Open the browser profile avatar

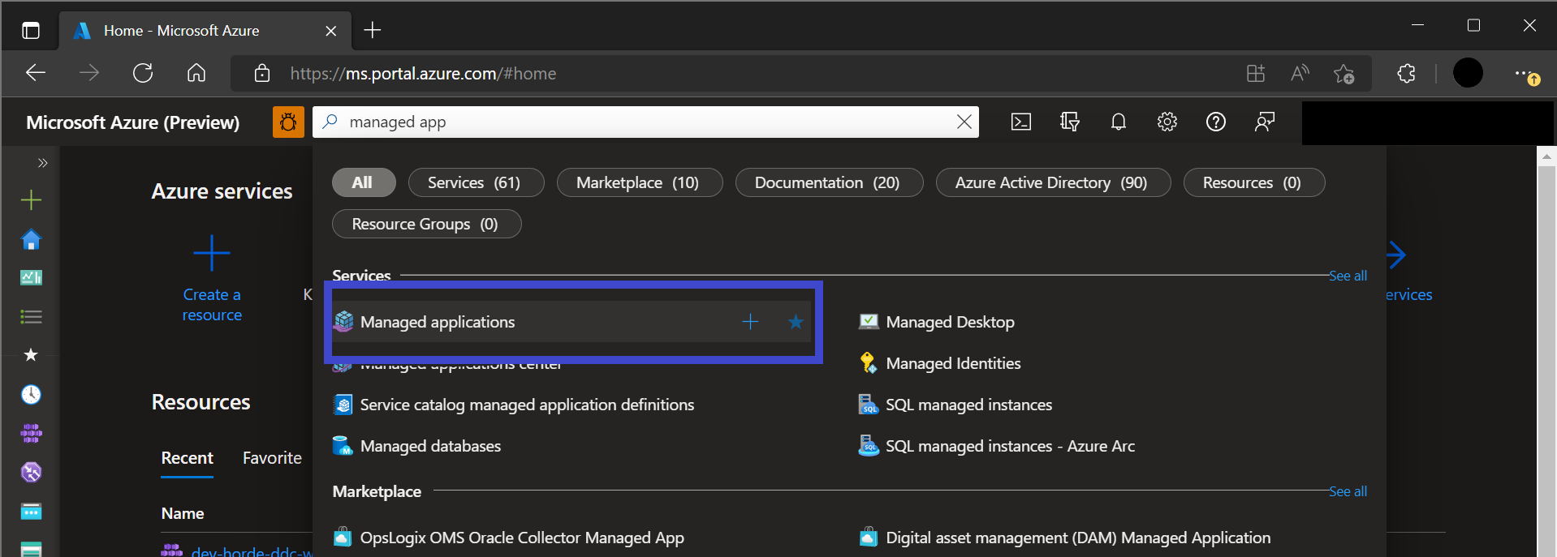1468,73
